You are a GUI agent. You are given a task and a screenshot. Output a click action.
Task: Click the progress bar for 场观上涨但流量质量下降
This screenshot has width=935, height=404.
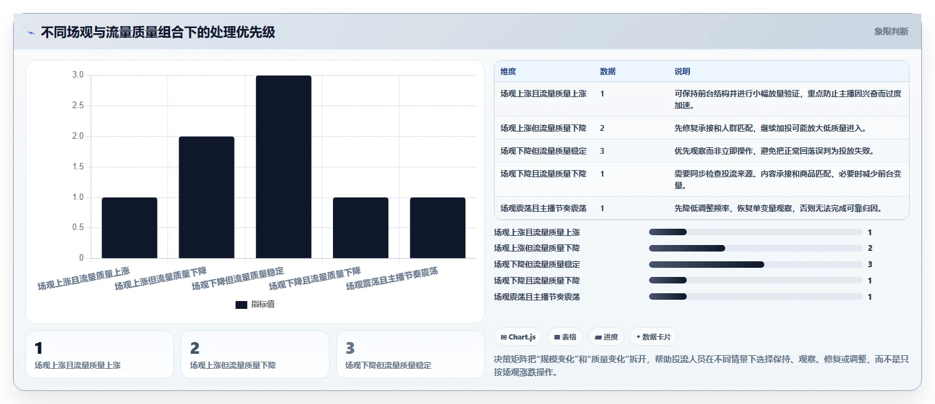[756, 248]
